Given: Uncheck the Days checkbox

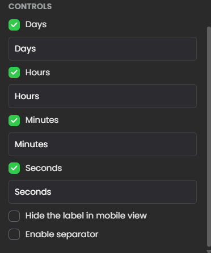Looking at the screenshot, I should 14,25.
